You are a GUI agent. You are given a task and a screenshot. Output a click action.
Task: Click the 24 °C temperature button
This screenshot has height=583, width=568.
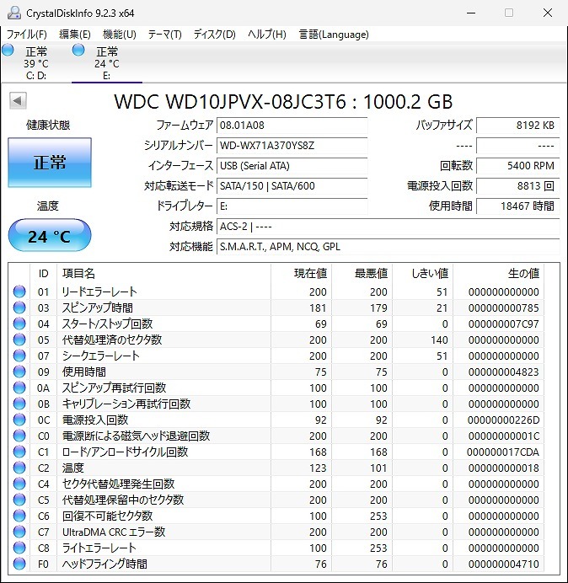(50, 235)
